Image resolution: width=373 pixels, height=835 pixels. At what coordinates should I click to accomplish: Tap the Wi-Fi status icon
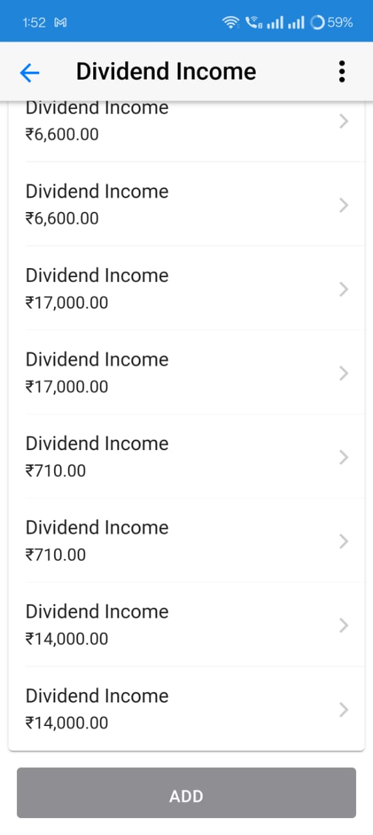point(231,23)
